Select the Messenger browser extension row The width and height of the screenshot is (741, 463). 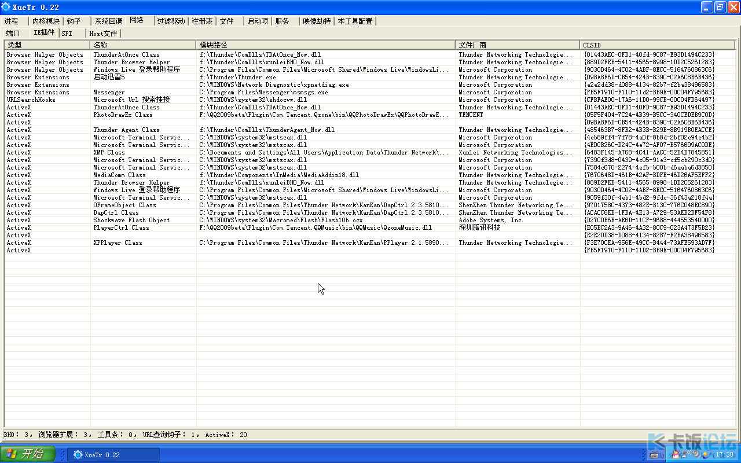[370, 92]
